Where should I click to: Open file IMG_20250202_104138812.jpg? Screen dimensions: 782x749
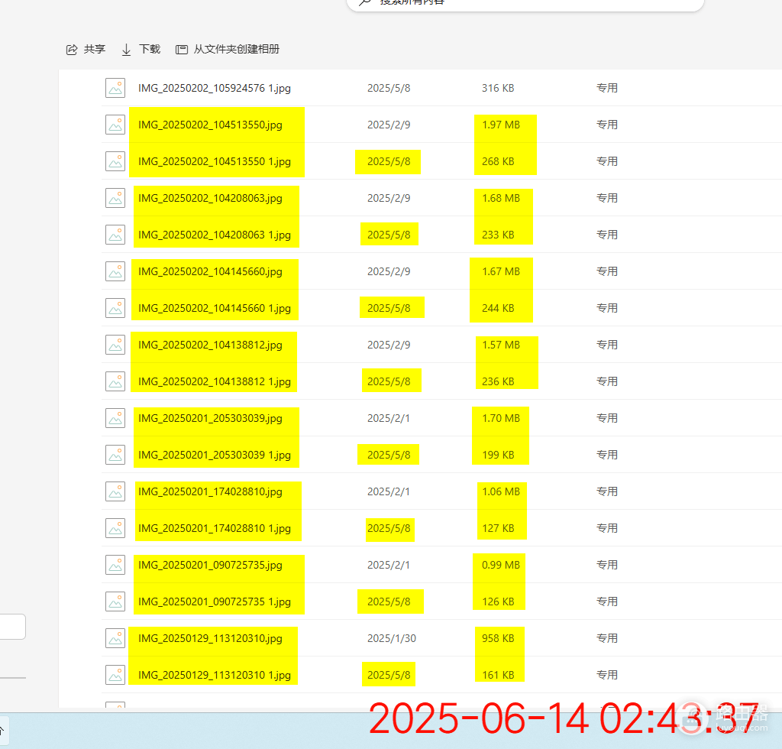click(210, 345)
